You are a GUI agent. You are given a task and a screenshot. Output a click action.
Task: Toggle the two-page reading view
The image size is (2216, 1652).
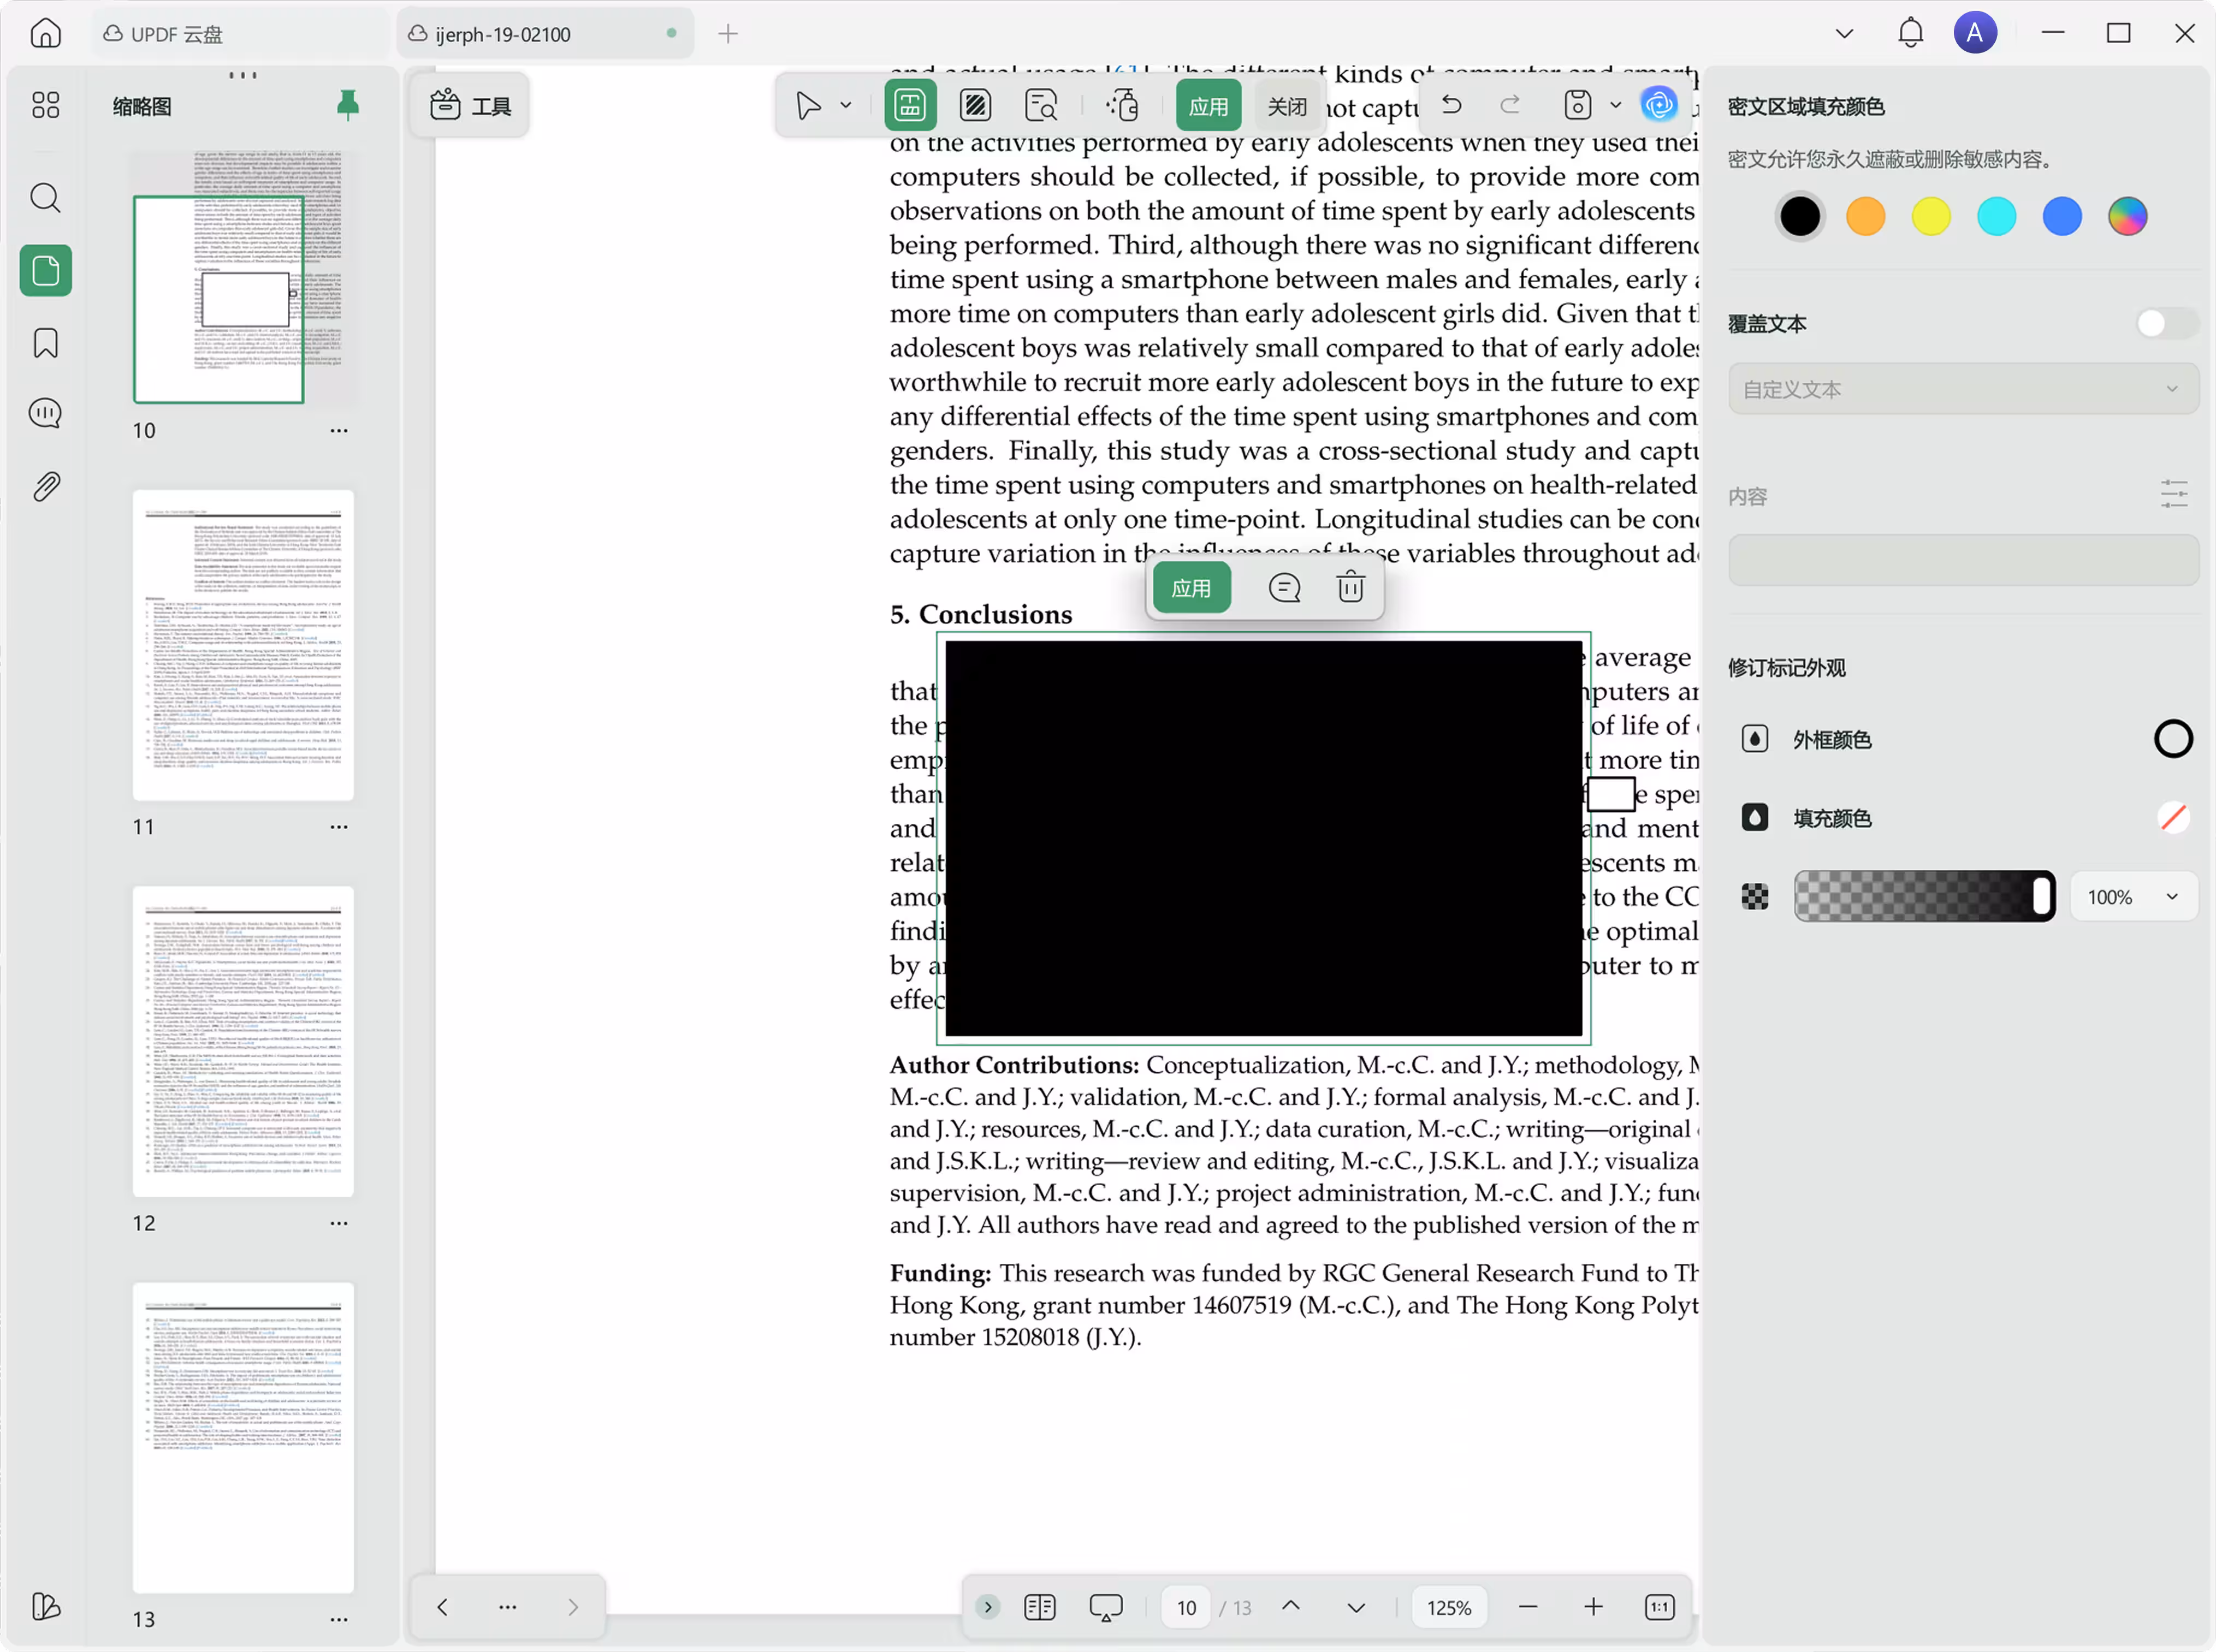pyautogui.click(x=1040, y=1607)
